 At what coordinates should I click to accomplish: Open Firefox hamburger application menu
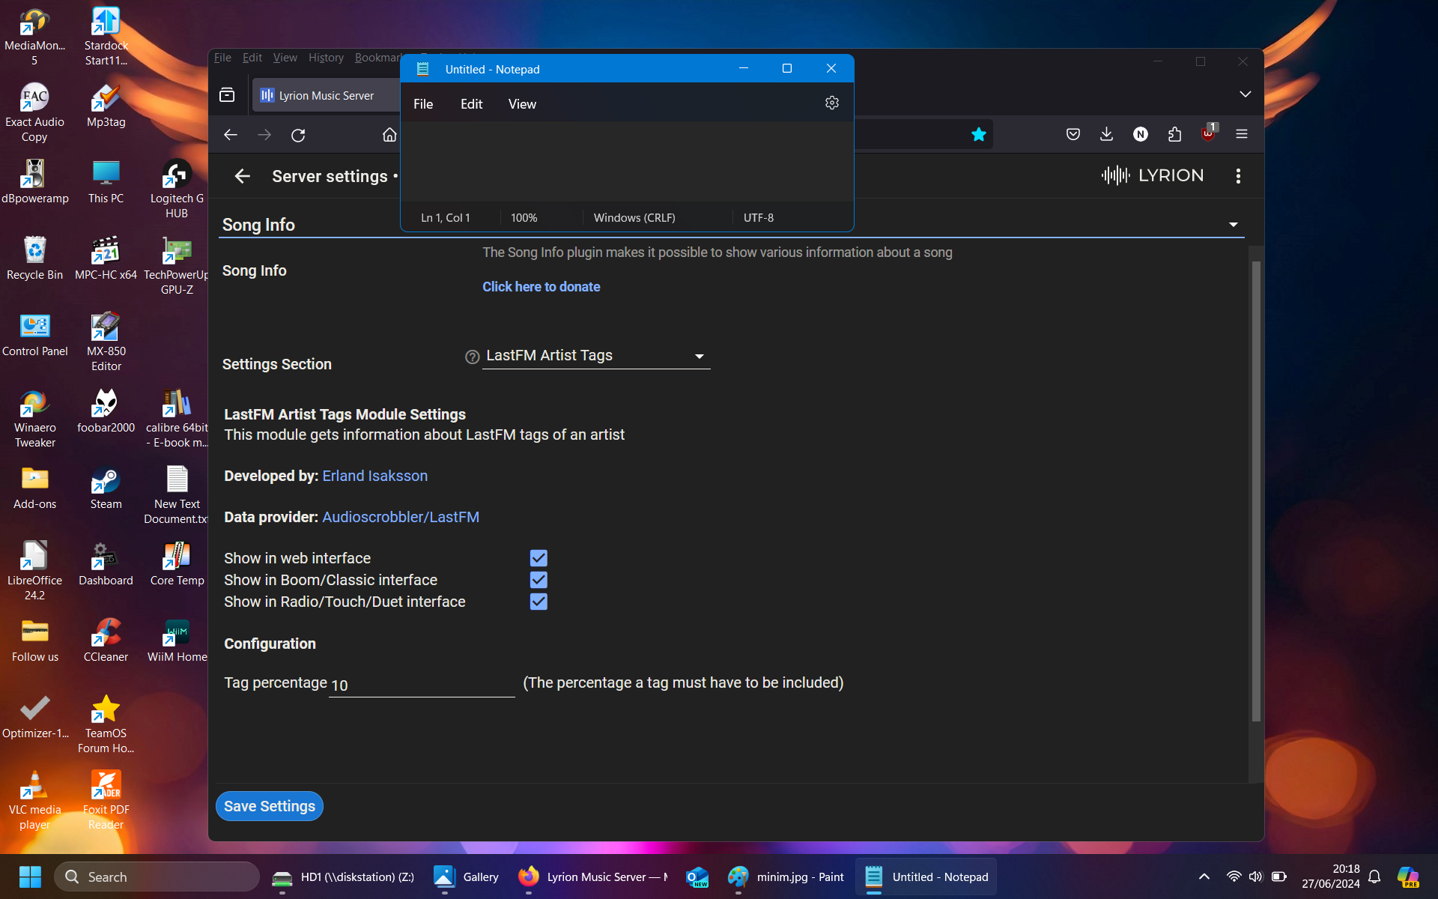tap(1242, 134)
